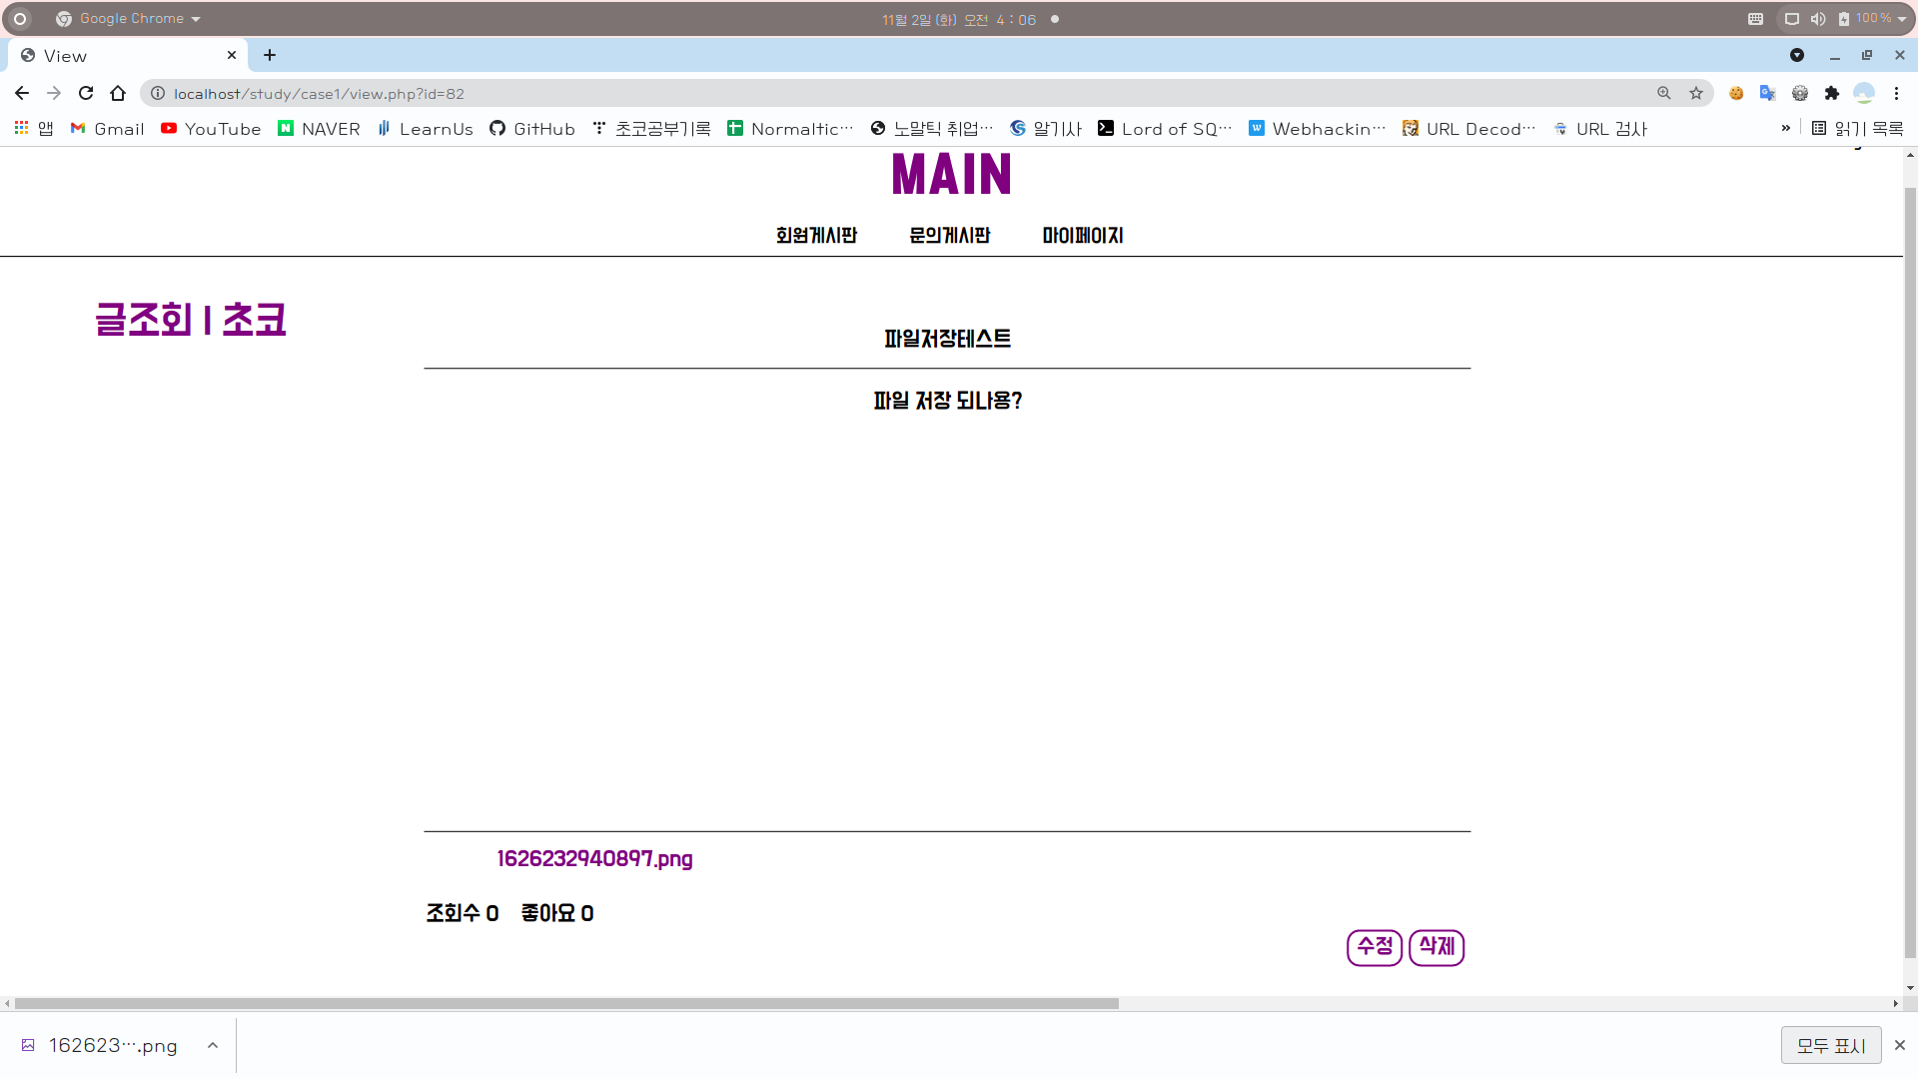Click the zoom magnifier icon in address bar
This screenshot has height=1079, width=1918.
1664,93
